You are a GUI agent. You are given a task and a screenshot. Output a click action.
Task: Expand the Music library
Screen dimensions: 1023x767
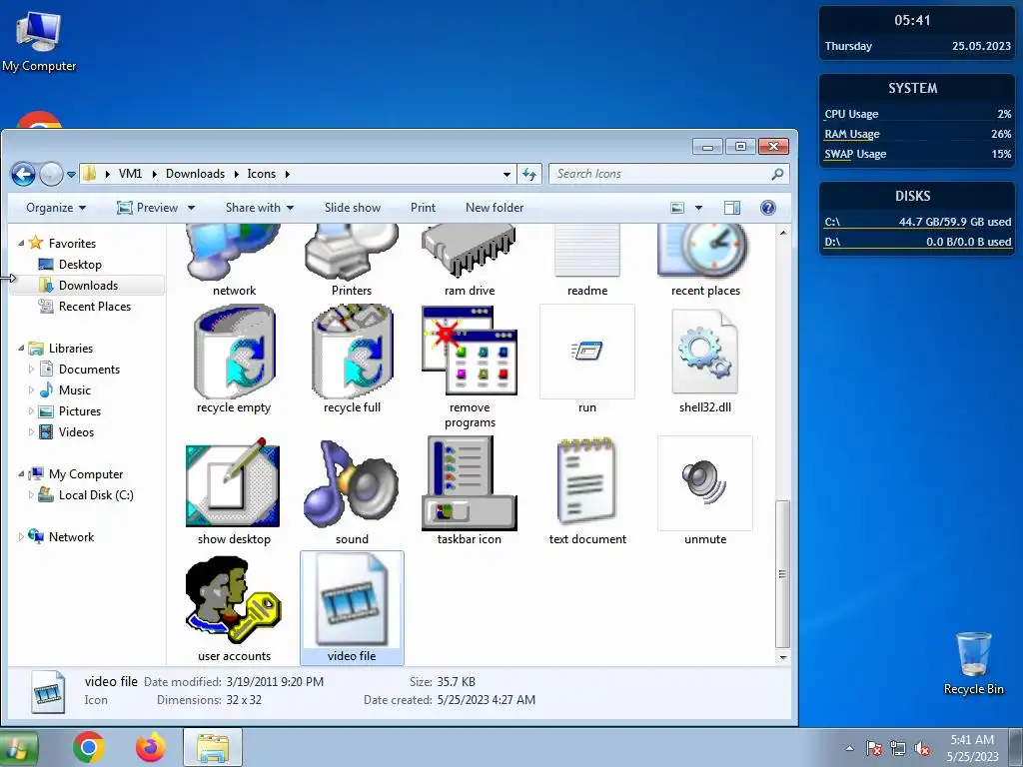point(31,390)
